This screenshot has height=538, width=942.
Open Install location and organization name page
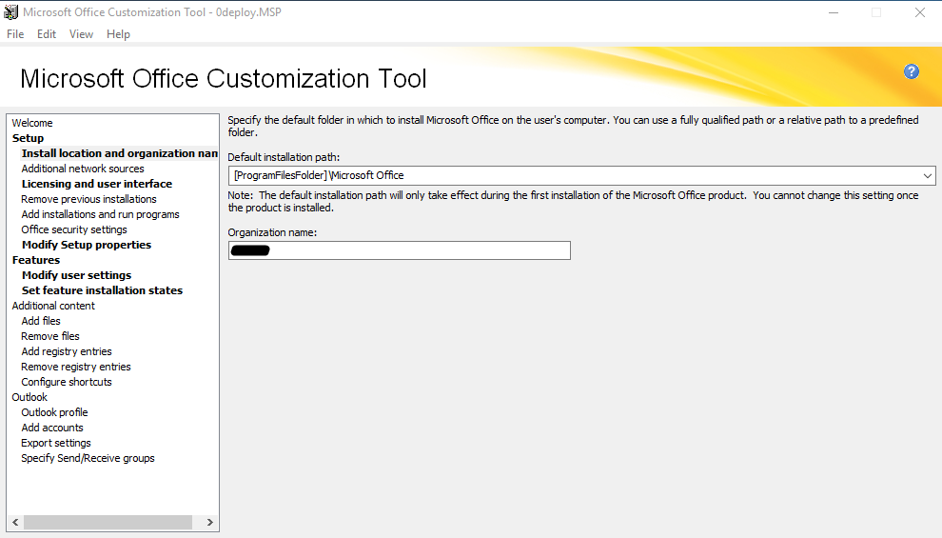click(x=120, y=153)
